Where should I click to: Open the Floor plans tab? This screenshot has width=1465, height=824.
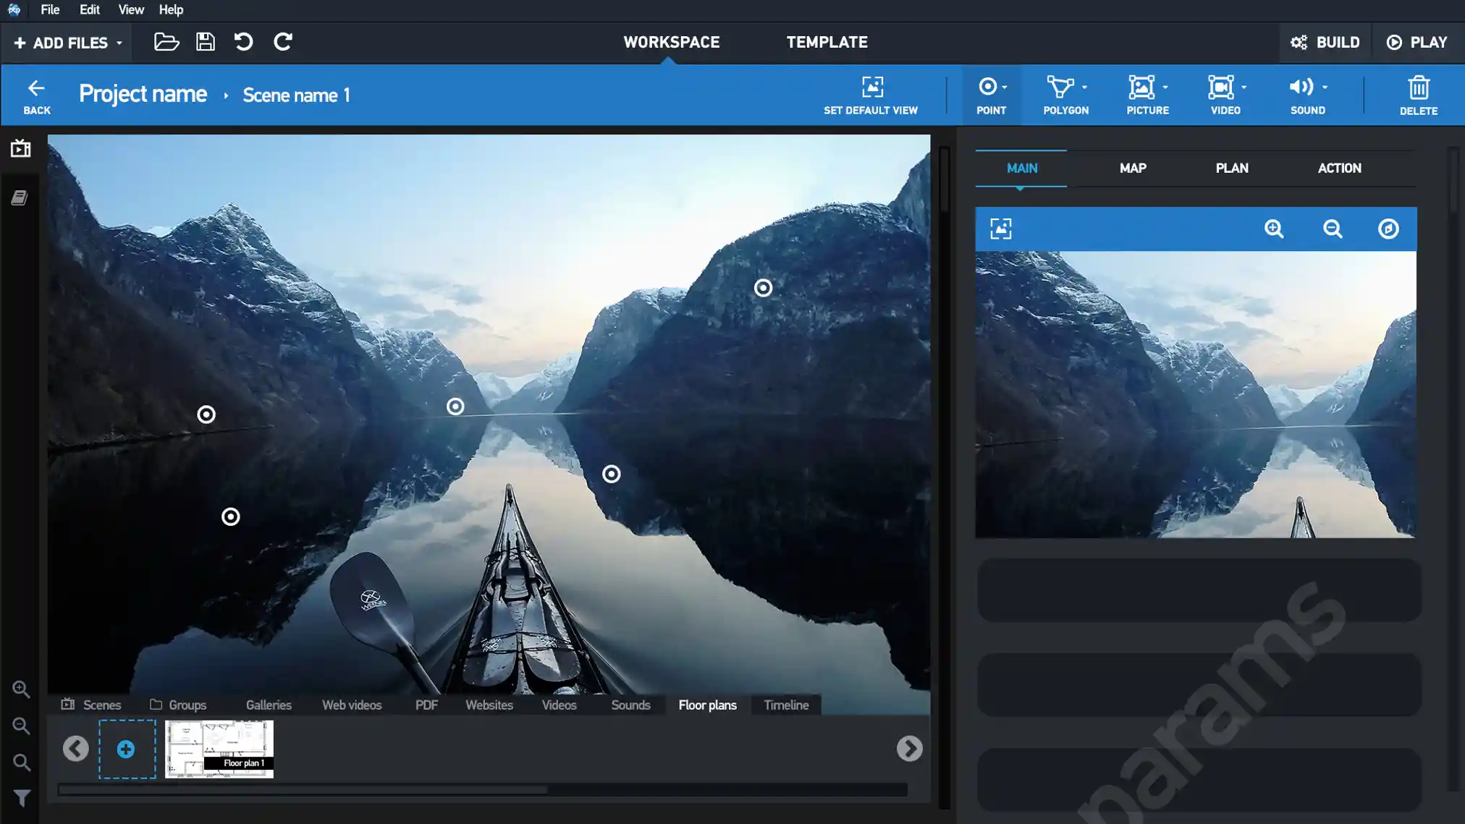[x=707, y=705]
